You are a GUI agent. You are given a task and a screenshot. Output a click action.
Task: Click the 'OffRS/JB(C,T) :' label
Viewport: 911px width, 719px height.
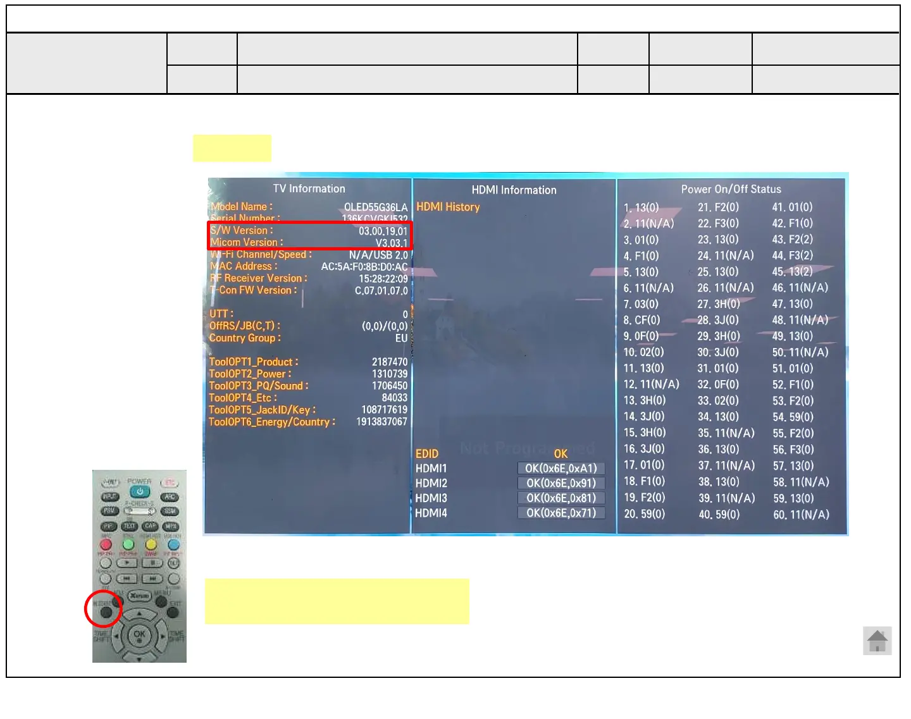[x=245, y=326]
